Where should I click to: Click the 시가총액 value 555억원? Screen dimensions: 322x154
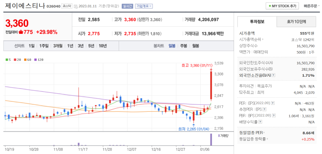(307, 33)
